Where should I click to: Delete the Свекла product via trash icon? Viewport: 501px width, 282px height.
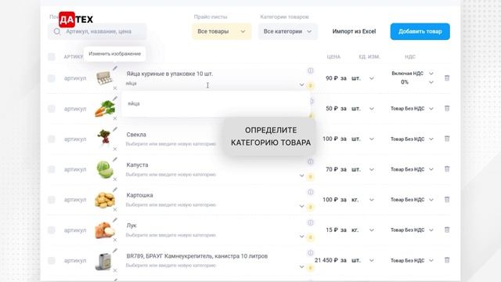pyautogui.click(x=447, y=139)
